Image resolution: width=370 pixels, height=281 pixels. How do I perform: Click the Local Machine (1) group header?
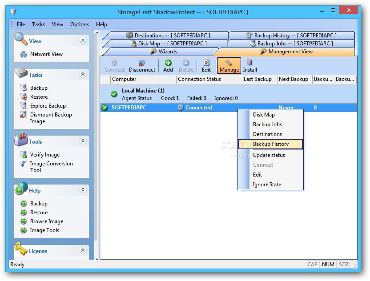(229, 94)
